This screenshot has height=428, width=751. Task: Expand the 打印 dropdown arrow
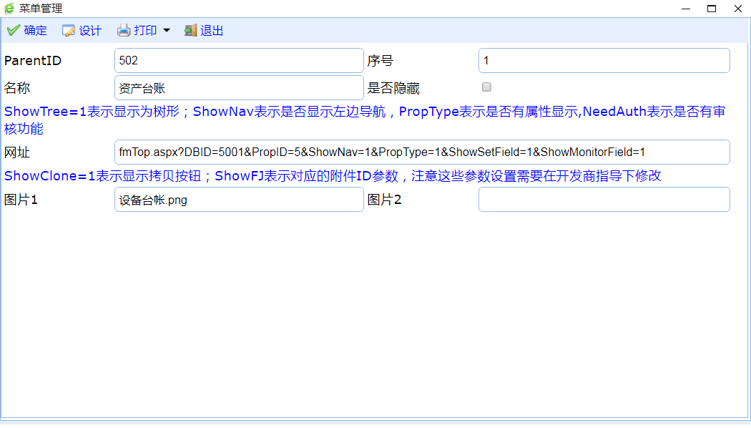pyautogui.click(x=167, y=30)
